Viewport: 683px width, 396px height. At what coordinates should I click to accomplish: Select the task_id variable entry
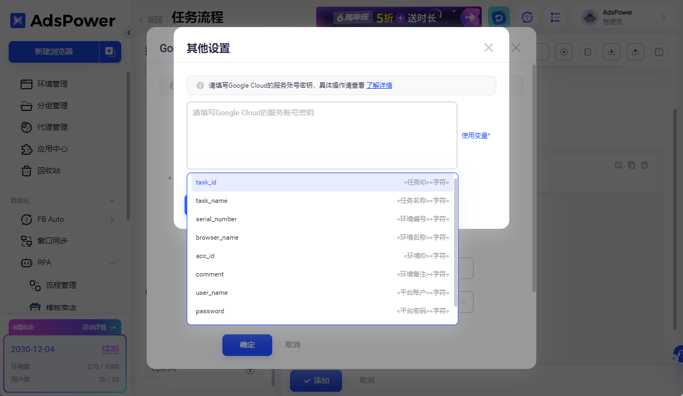(322, 182)
